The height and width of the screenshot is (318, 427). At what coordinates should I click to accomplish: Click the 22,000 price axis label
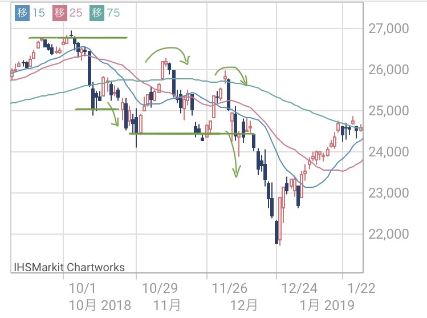385,234
